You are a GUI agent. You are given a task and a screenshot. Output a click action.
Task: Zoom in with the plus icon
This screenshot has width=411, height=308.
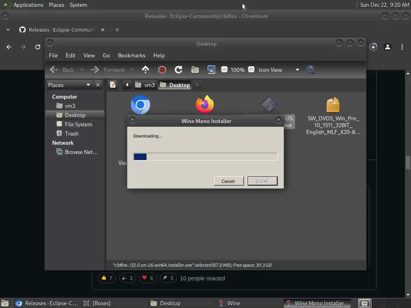pos(251,69)
